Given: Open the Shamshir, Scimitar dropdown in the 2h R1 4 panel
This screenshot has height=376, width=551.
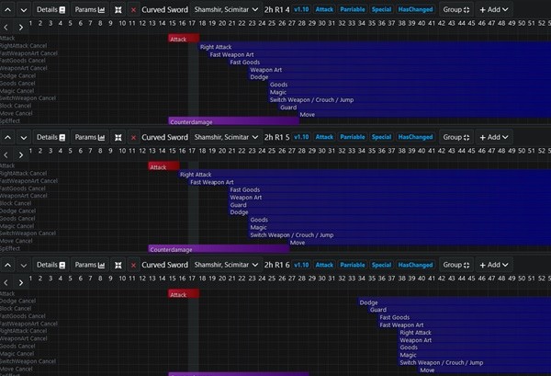Looking at the screenshot, I should tap(223, 8).
